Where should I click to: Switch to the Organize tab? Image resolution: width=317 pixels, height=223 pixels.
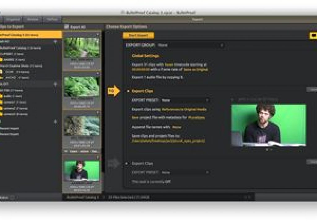(13, 20)
